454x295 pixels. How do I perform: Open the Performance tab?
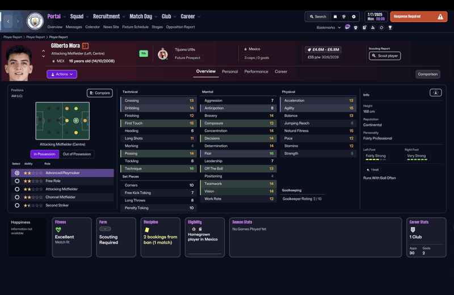pyautogui.click(x=257, y=71)
